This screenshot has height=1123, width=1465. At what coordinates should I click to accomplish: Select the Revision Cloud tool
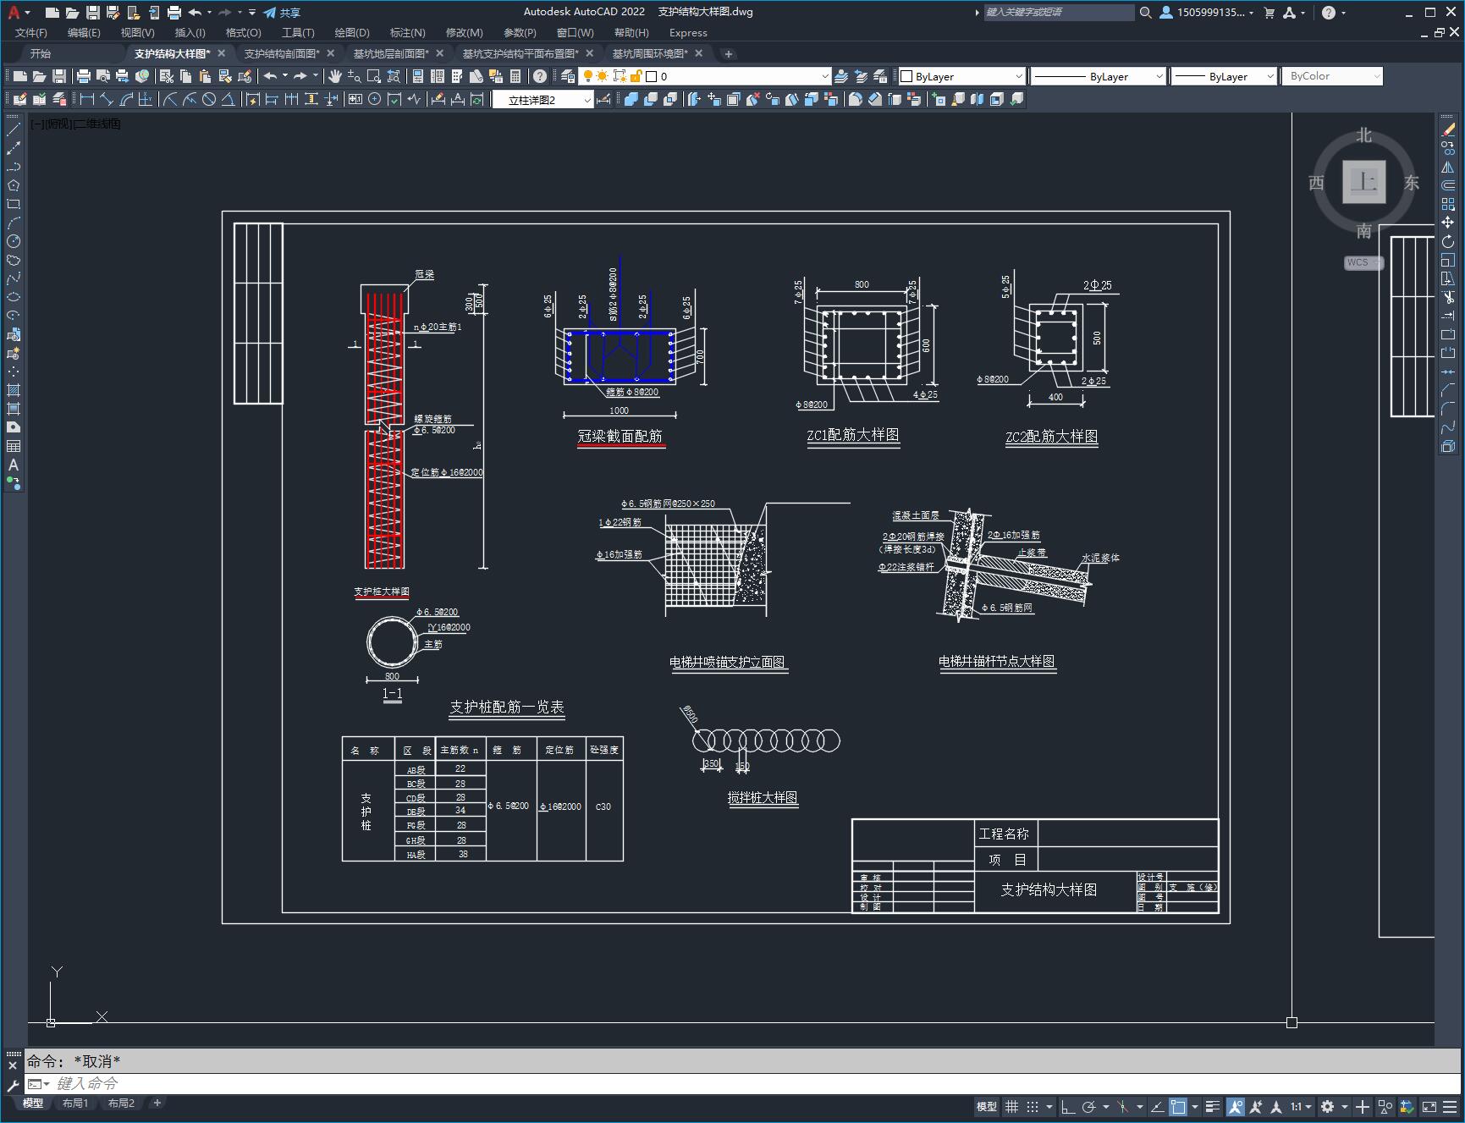(14, 260)
